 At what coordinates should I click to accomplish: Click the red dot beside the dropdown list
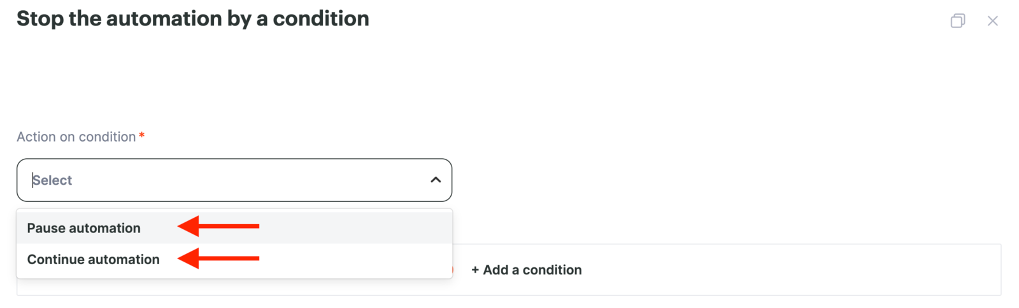pos(452,270)
